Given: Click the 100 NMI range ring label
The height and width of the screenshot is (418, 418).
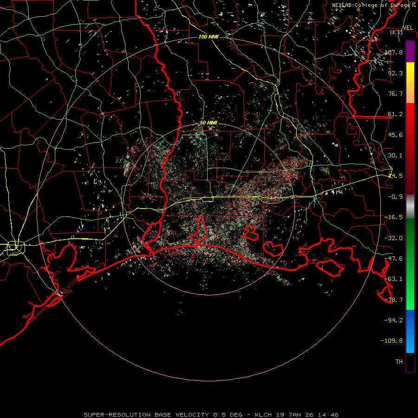Looking at the screenshot, I should pyautogui.click(x=209, y=37).
